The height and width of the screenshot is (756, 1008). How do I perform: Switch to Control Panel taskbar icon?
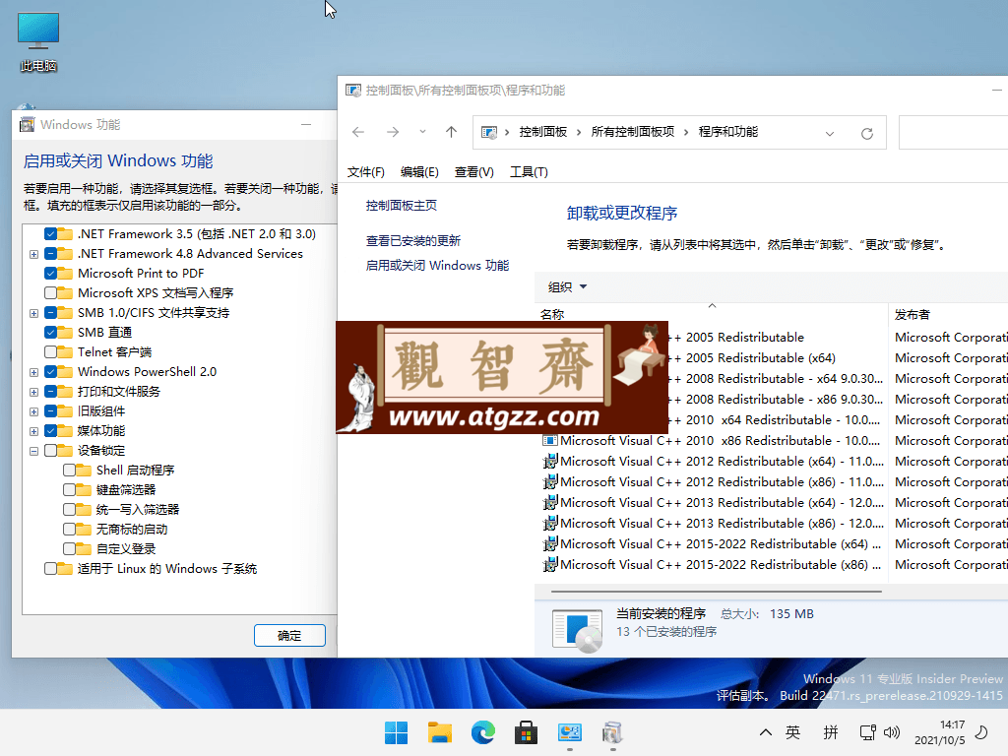pos(570,732)
